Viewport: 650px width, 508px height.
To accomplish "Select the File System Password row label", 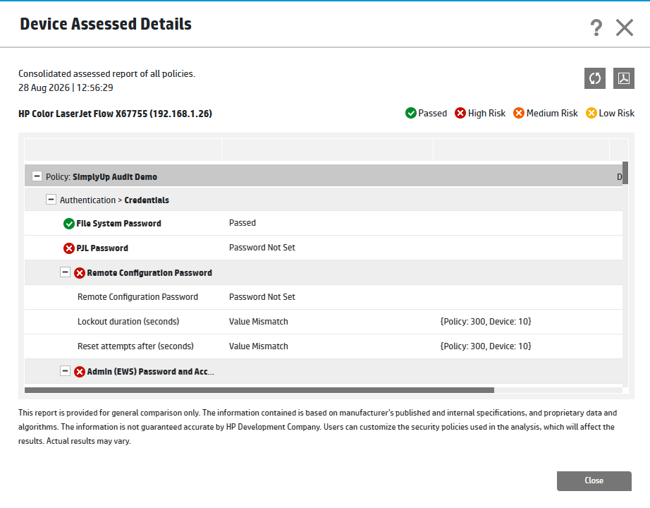I will tap(118, 223).
